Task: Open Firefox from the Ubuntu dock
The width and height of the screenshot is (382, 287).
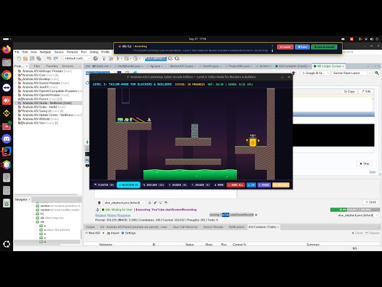Action: click(7, 50)
